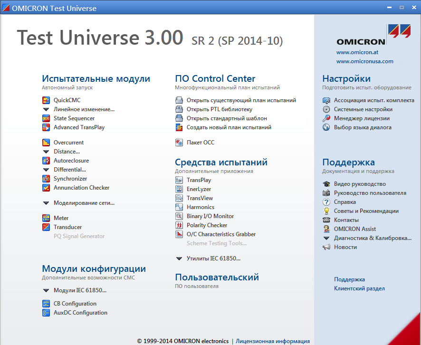Click the create new test plan icon

179,127
